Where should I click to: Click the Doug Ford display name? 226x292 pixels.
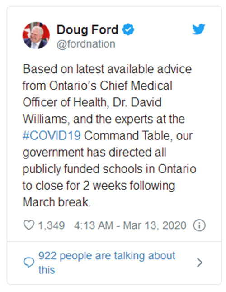[87, 29]
